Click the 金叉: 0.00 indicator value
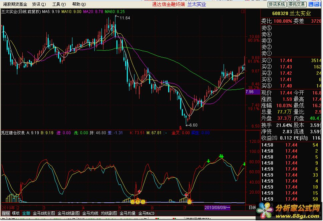The height and width of the screenshot is (221, 323). (x=181, y=133)
